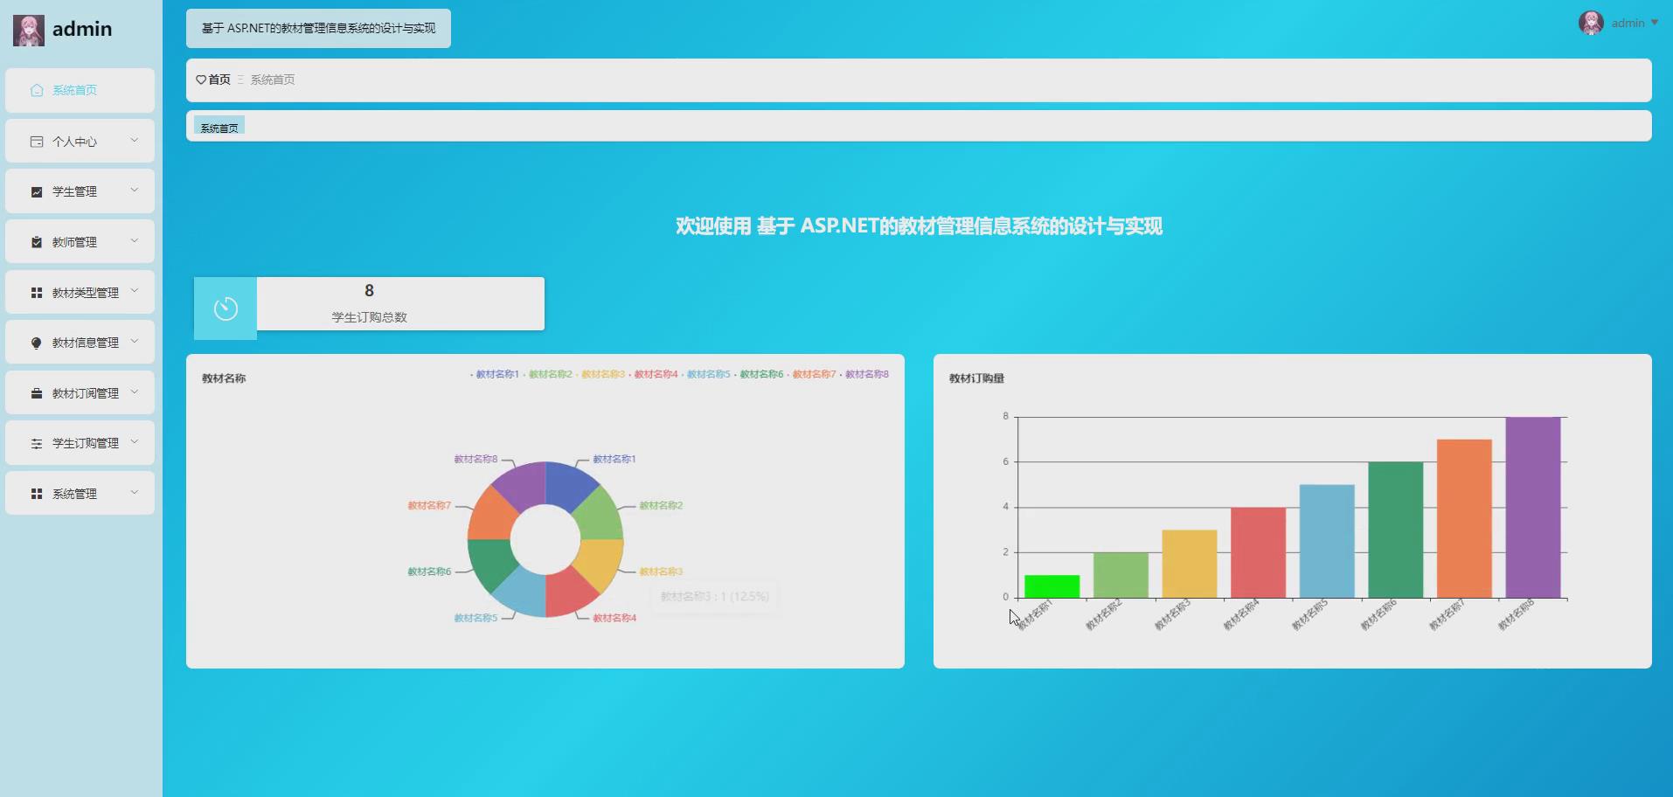Image resolution: width=1673 pixels, height=797 pixels.
Task: Click the yellow 教材名称3 bar
Action: [x=1189, y=564]
